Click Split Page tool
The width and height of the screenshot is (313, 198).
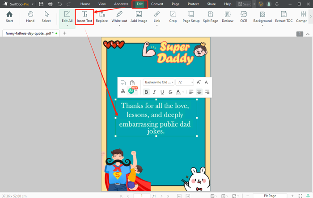[x=211, y=17]
